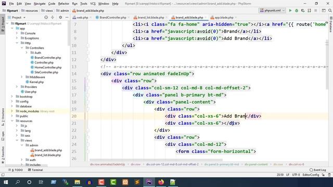Expand the Providers folder

(x=17, y=87)
